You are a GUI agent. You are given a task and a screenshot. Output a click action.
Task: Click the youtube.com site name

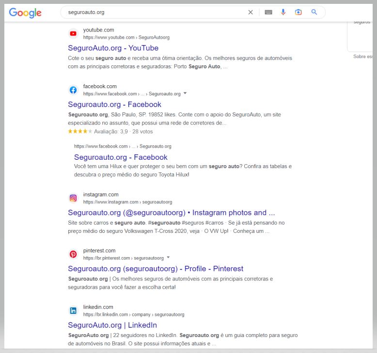tap(98, 30)
